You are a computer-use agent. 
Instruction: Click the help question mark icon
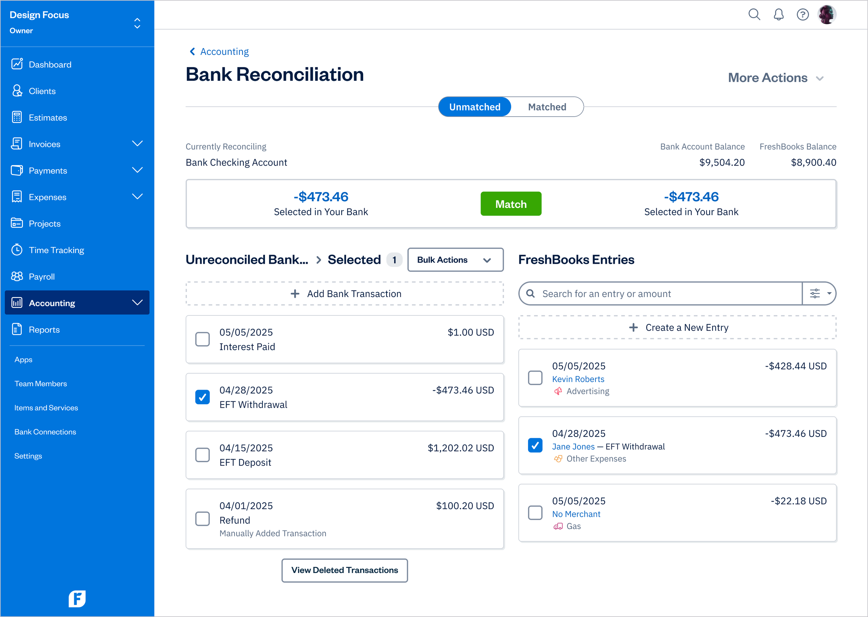point(803,15)
